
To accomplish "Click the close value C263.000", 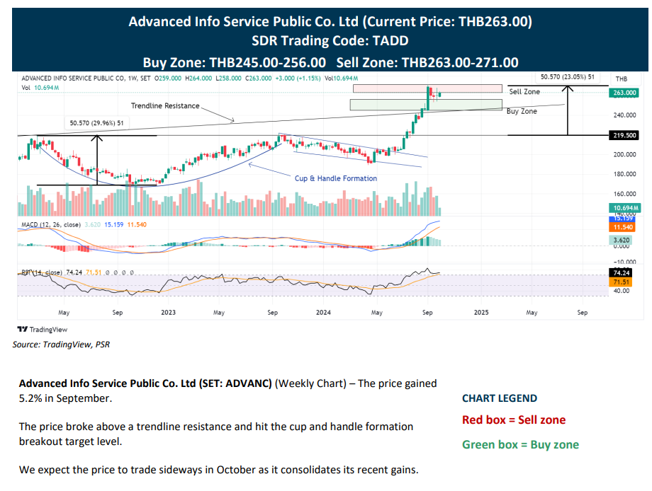I will click(258, 78).
